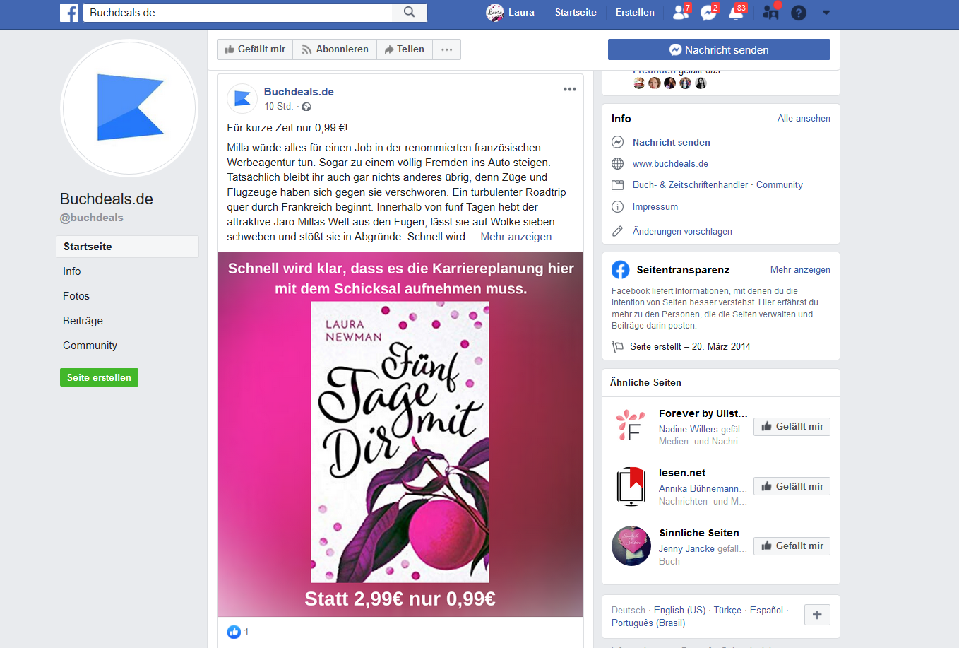Click Alle ansehen in Info panel

click(x=804, y=119)
